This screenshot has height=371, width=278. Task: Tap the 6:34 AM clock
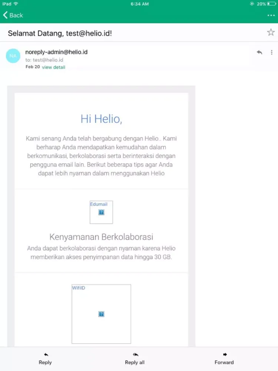[x=139, y=4]
